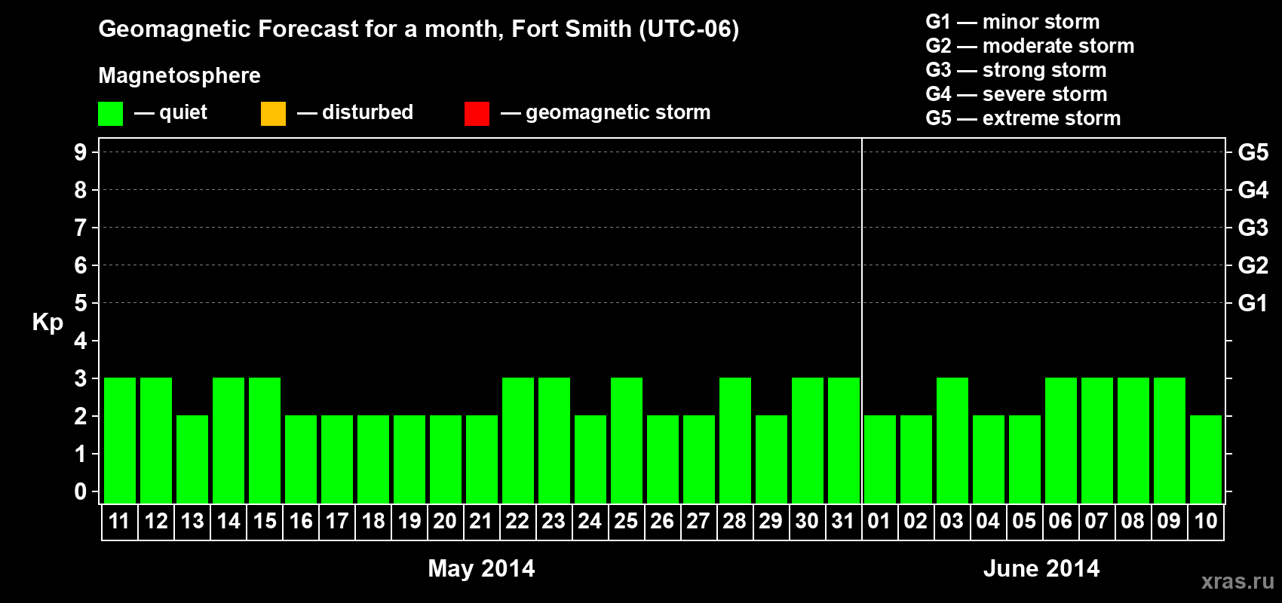Click the chart title Geomagnetic Forecast

[419, 29]
